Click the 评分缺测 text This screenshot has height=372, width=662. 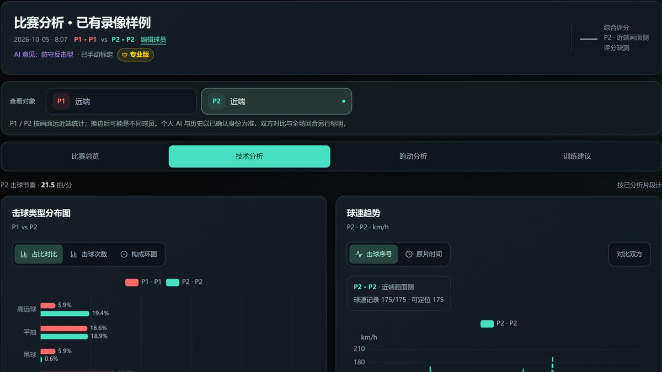pyautogui.click(x=617, y=48)
